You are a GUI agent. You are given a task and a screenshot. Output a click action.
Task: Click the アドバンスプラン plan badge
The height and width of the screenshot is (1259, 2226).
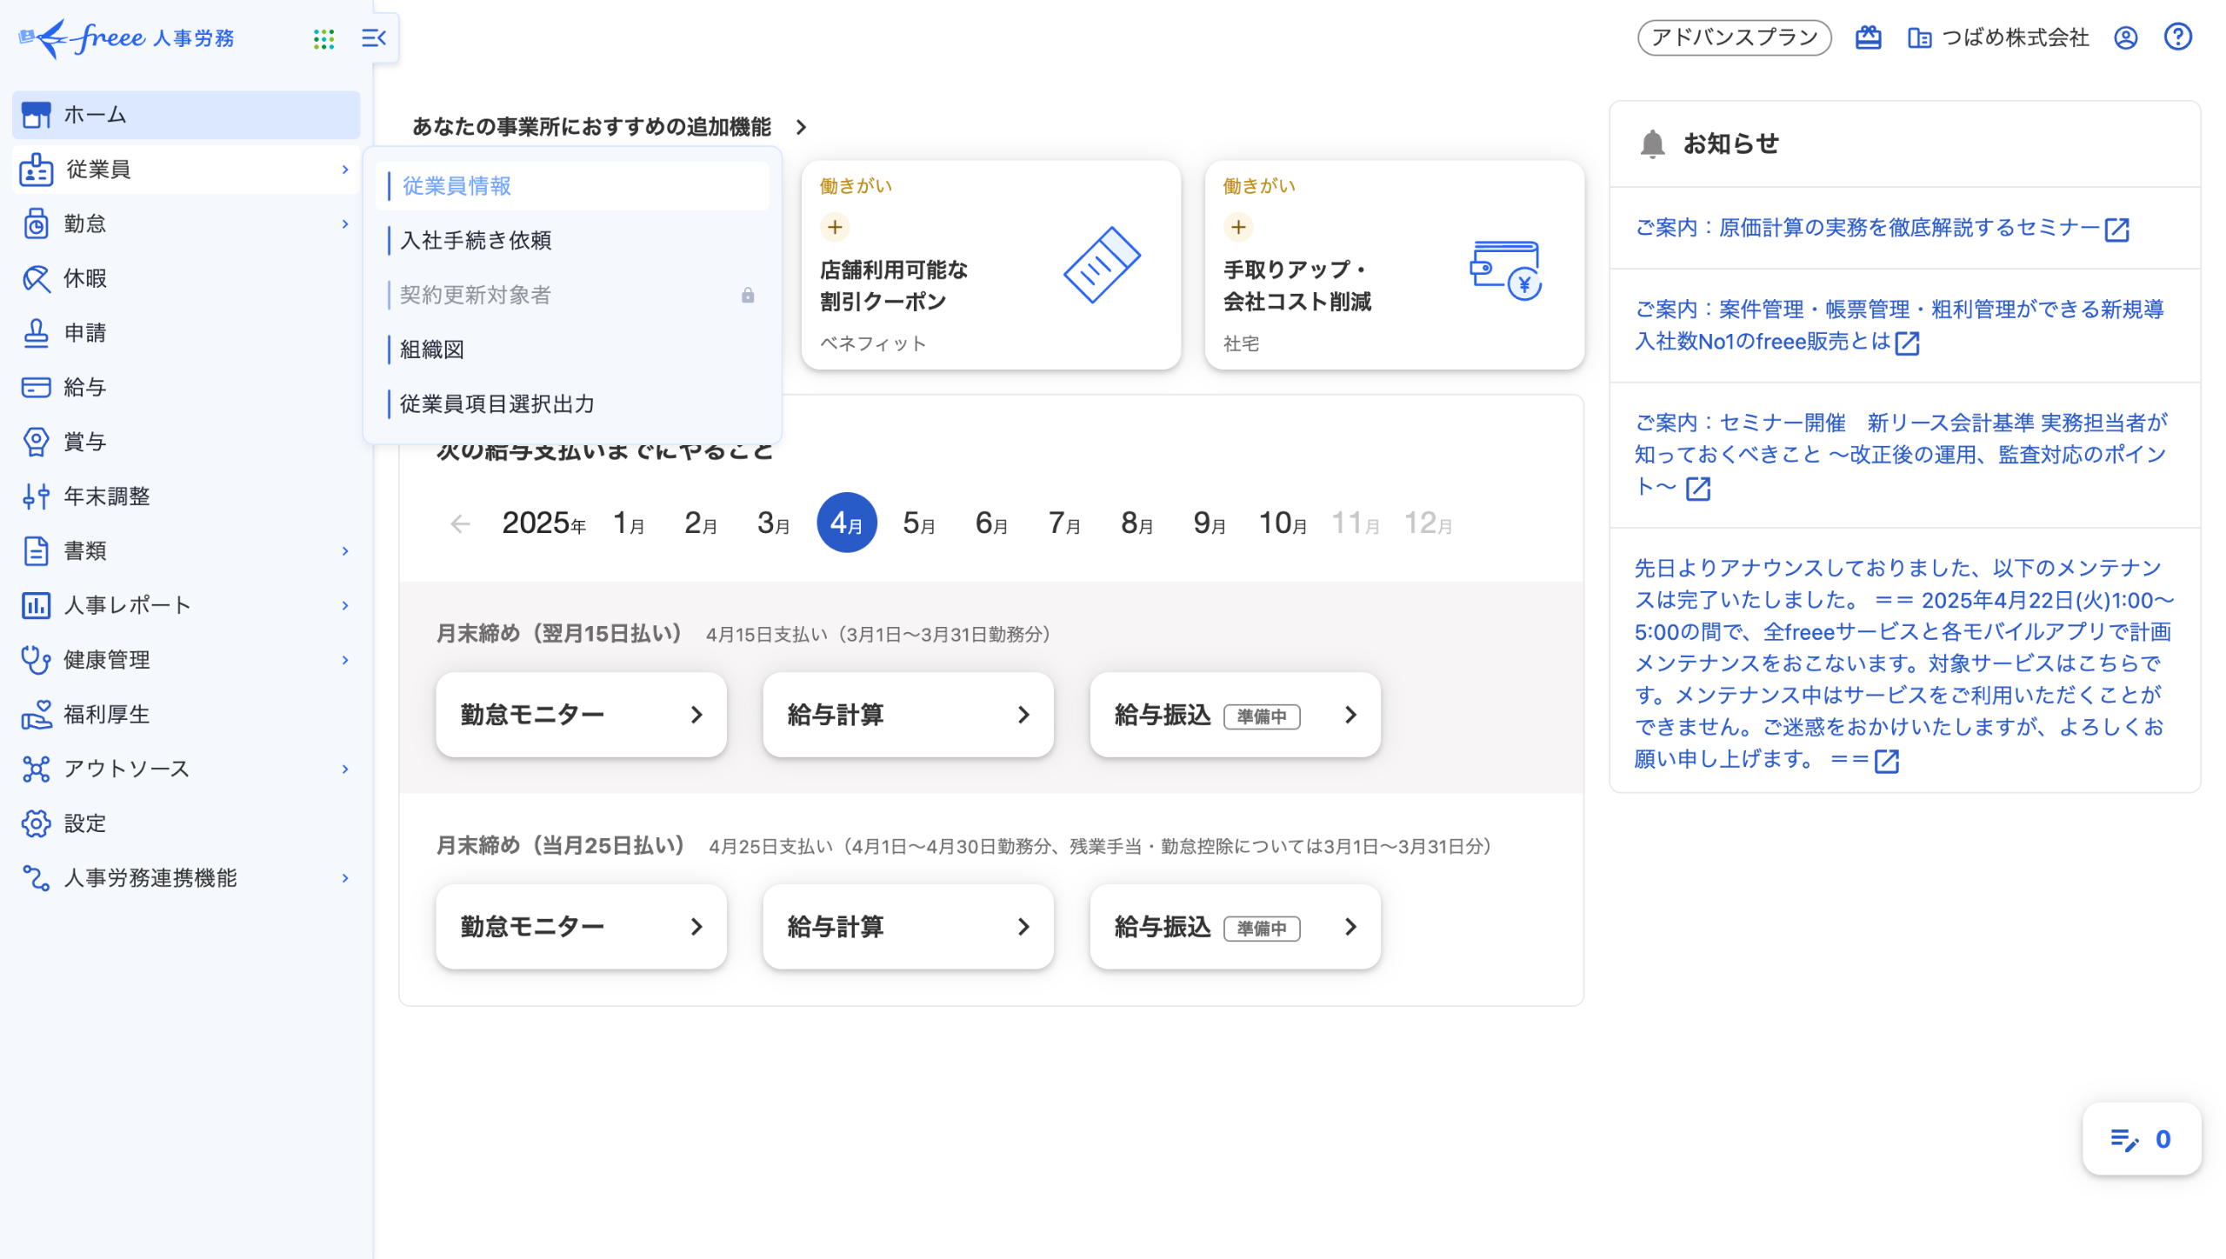pos(1733,37)
